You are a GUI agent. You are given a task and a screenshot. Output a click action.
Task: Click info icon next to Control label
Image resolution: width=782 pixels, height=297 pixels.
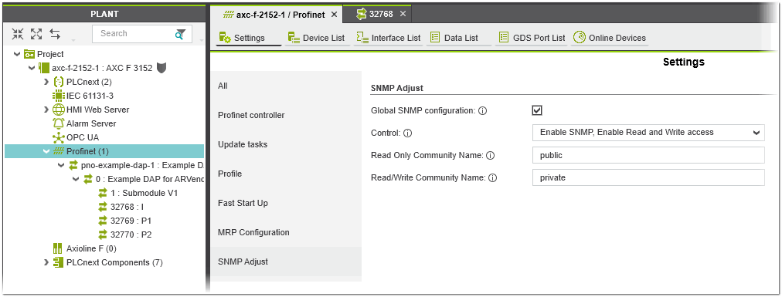[x=408, y=133]
